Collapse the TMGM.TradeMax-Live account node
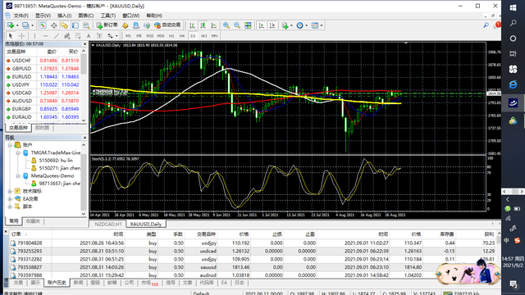525x295 pixels. 18,153
